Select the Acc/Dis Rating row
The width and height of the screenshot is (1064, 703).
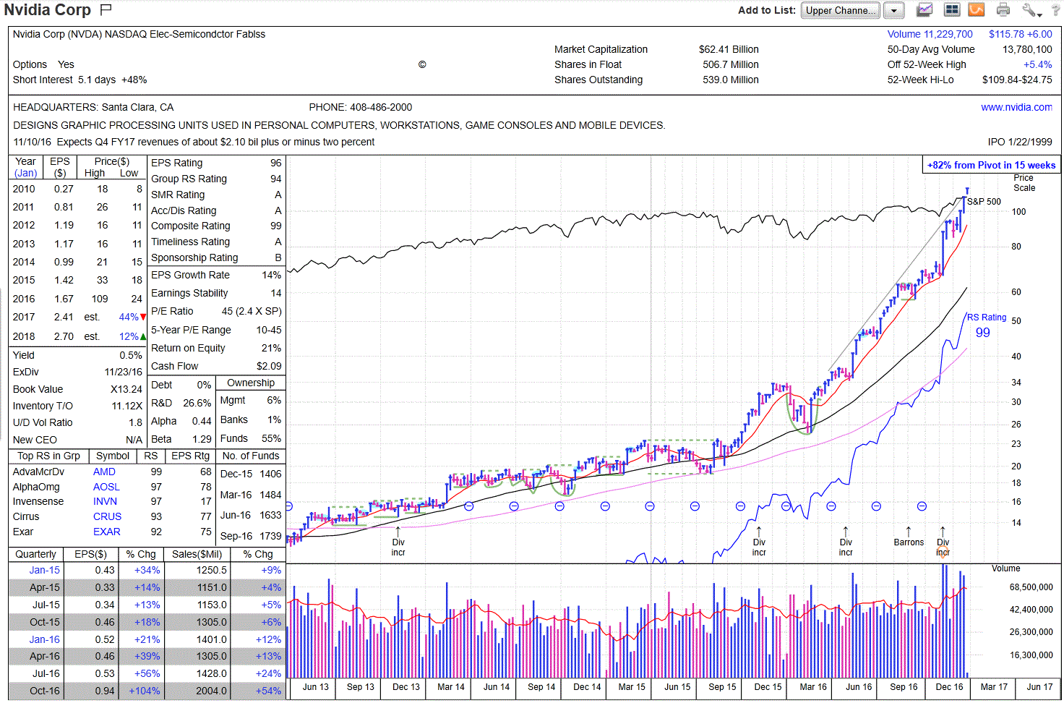(x=216, y=210)
